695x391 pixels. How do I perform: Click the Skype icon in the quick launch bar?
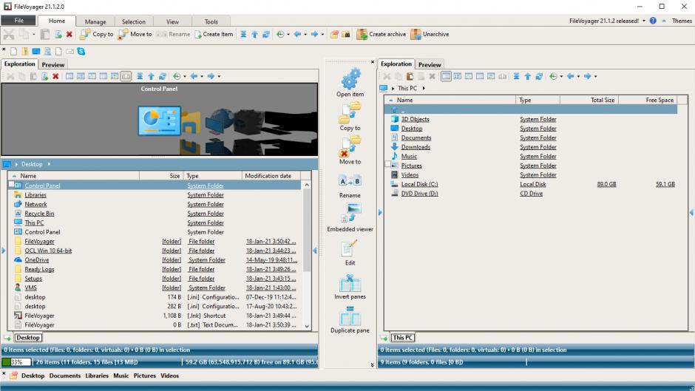tap(81, 52)
